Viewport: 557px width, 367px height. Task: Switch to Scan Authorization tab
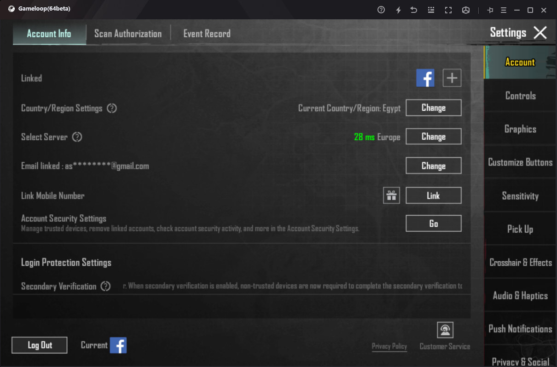128,34
